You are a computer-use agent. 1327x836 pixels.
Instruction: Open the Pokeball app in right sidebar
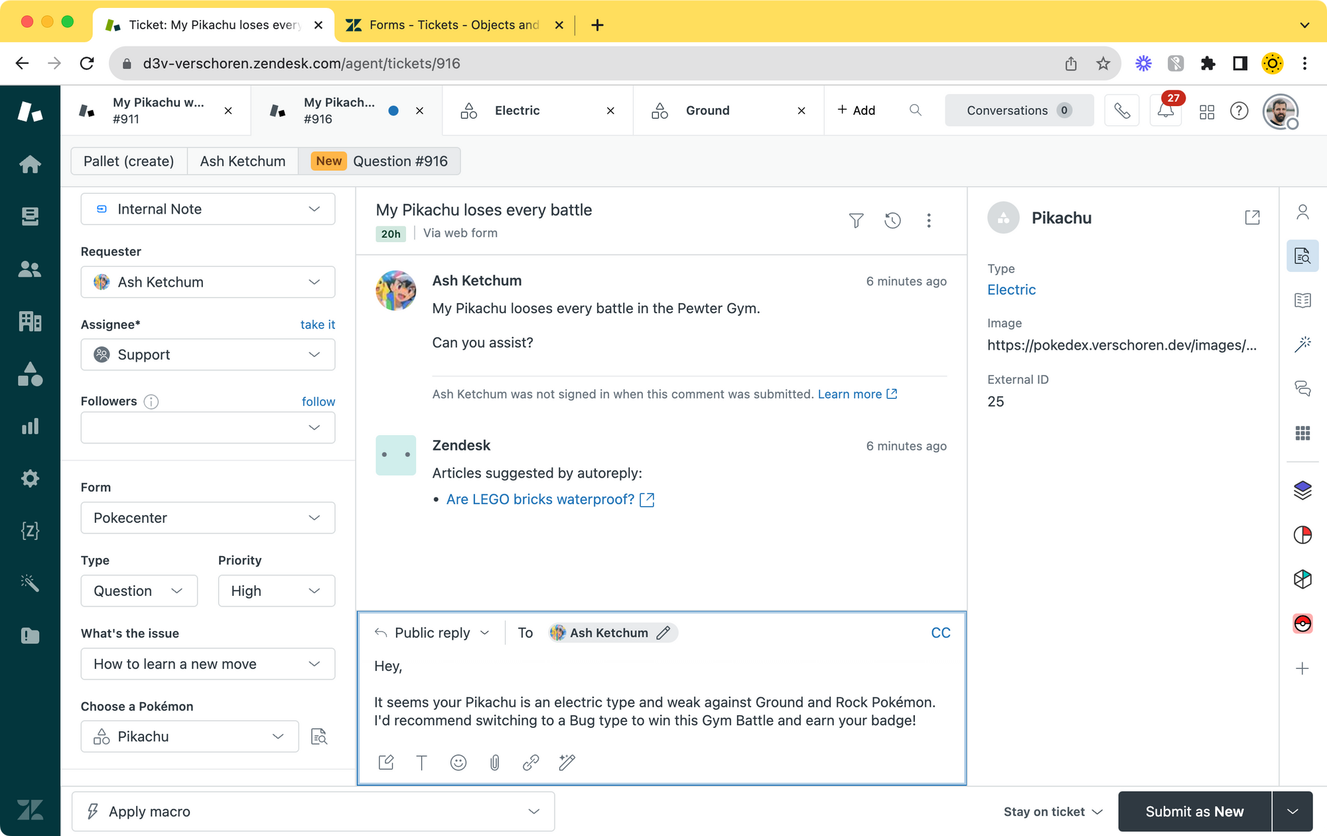(1302, 624)
